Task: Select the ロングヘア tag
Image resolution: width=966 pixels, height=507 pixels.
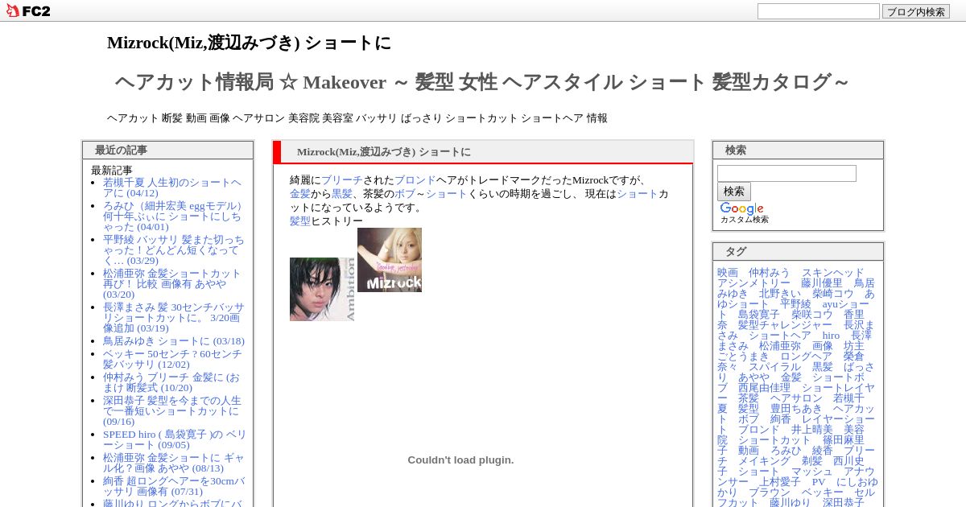Action: [806, 357]
